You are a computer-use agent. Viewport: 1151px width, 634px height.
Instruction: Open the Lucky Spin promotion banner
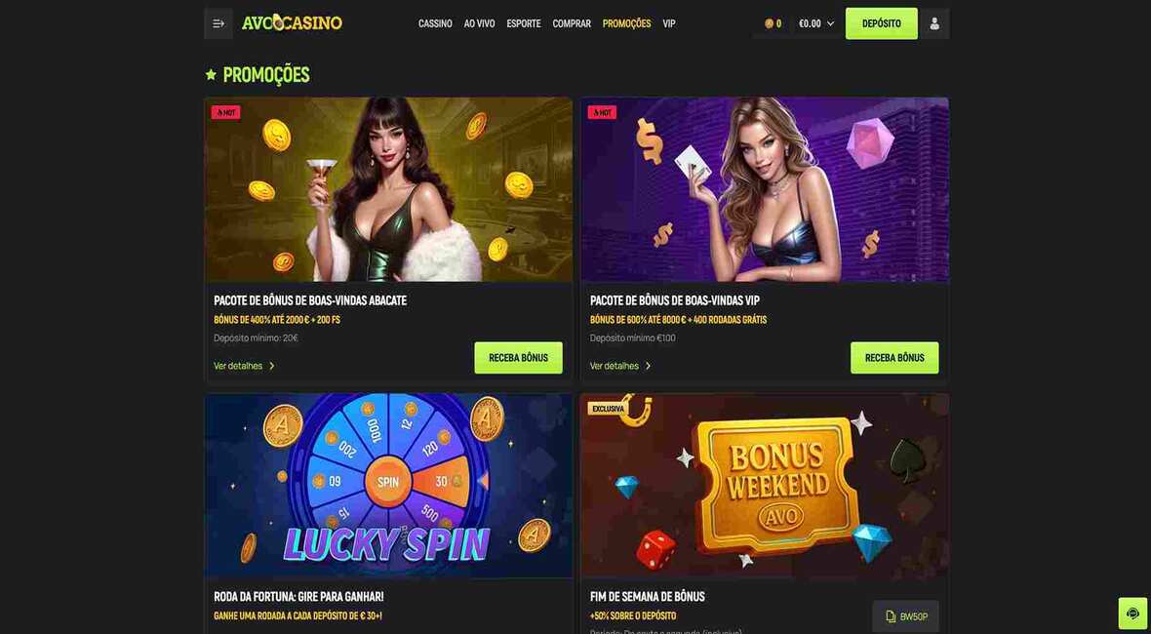pyautogui.click(x=388, y=486)
